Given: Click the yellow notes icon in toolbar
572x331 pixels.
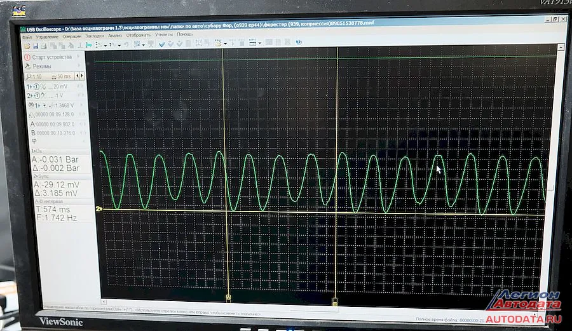Looking at the screenshot, I should 218,43.
